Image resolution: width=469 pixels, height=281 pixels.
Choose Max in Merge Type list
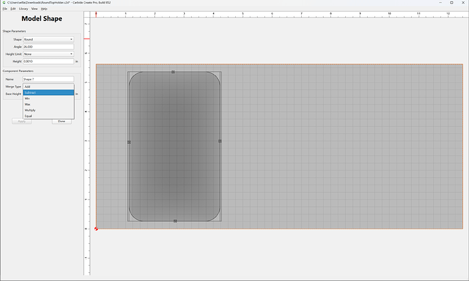48,105
